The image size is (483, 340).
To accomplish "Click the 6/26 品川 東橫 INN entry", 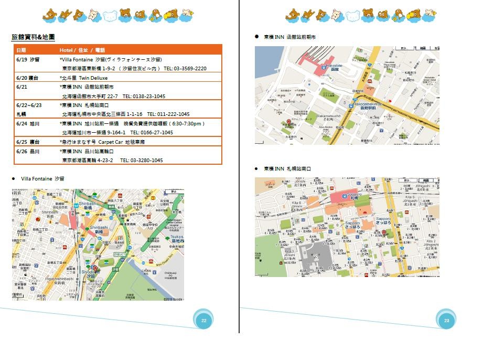I will [x=118, y=155].
